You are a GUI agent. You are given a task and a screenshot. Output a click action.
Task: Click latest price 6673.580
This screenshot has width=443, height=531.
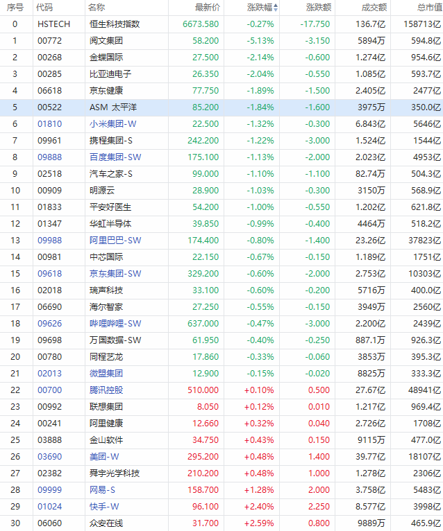[x=201, y=24]
